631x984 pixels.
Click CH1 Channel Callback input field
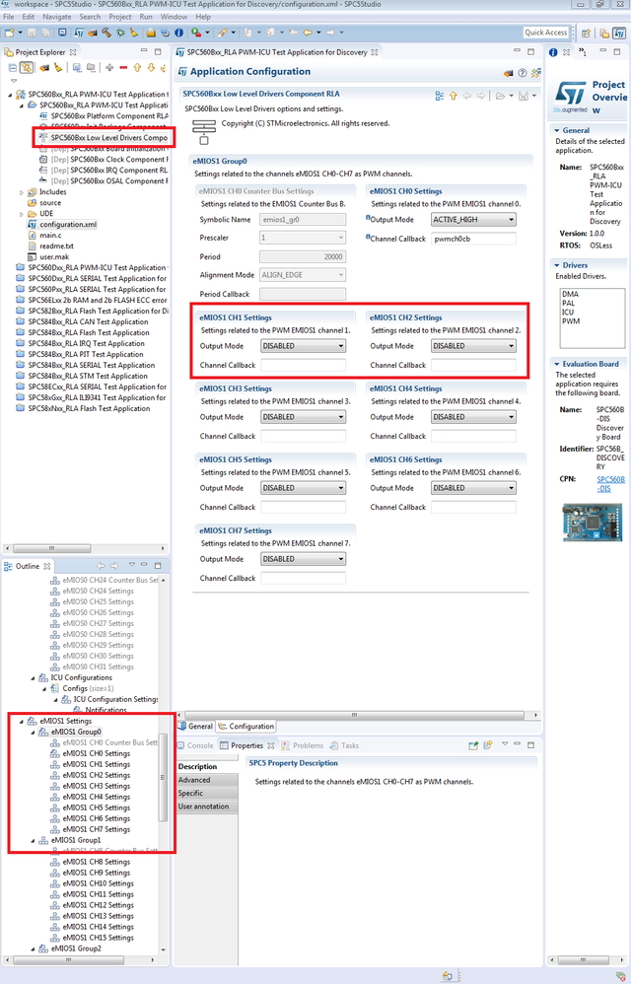[x=303, y=365]
